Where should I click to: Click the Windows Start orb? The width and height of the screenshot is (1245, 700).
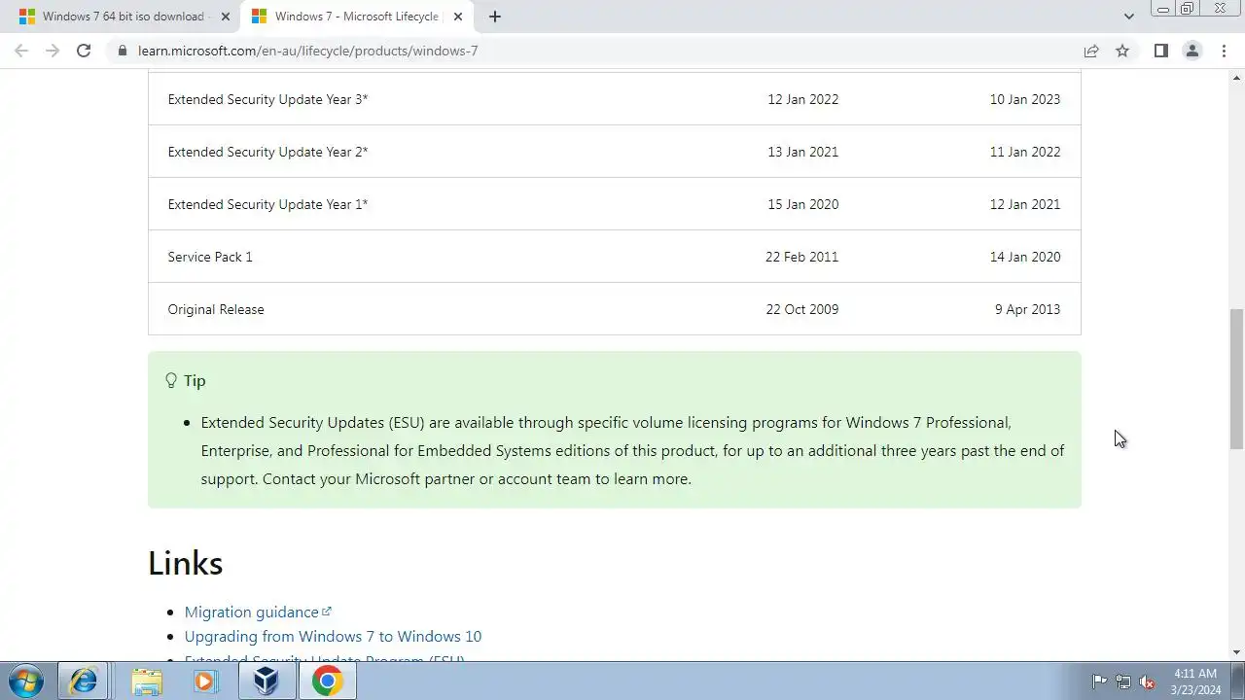click(26, 682)
